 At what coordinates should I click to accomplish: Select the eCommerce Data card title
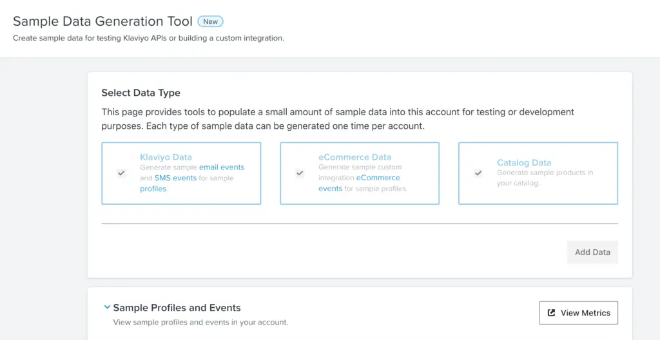354,157
